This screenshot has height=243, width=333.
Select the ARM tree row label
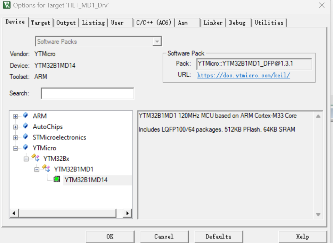pyautogui.click(x=40, y=116)
